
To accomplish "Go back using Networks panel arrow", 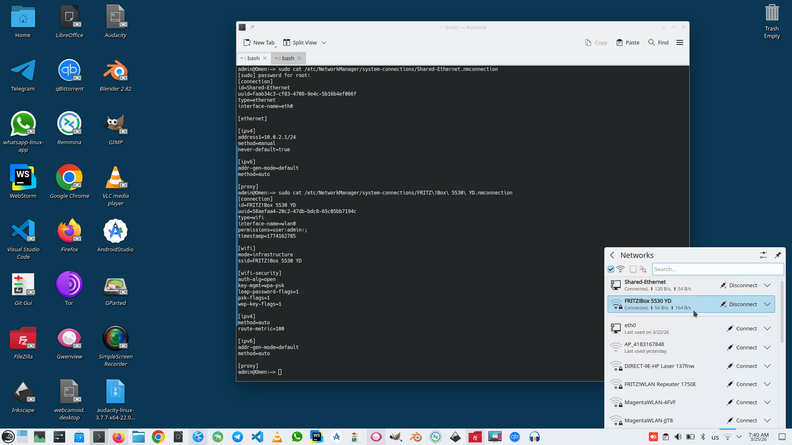I will click(x=612, y=255).
